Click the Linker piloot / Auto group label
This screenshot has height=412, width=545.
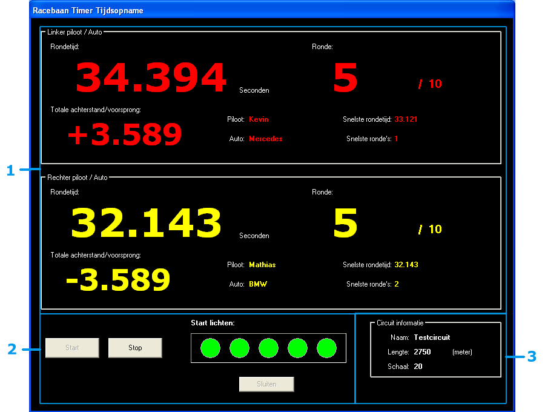point(74,32)
